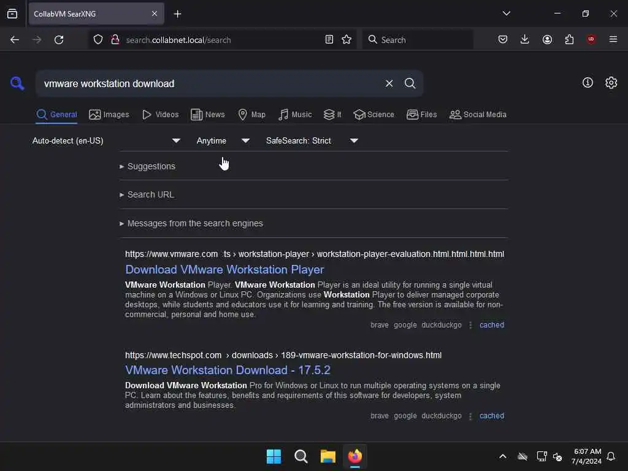The image size is (628, 471).
Task: Click the SearXNG magnifier logo
Action: tap(17, 83)
